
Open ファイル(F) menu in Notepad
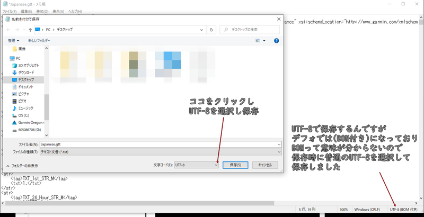10,11
